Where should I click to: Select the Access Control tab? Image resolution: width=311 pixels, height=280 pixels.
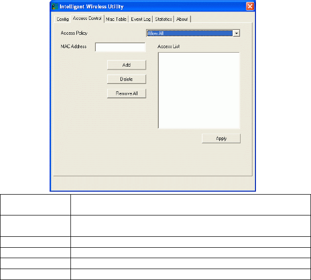87,18
